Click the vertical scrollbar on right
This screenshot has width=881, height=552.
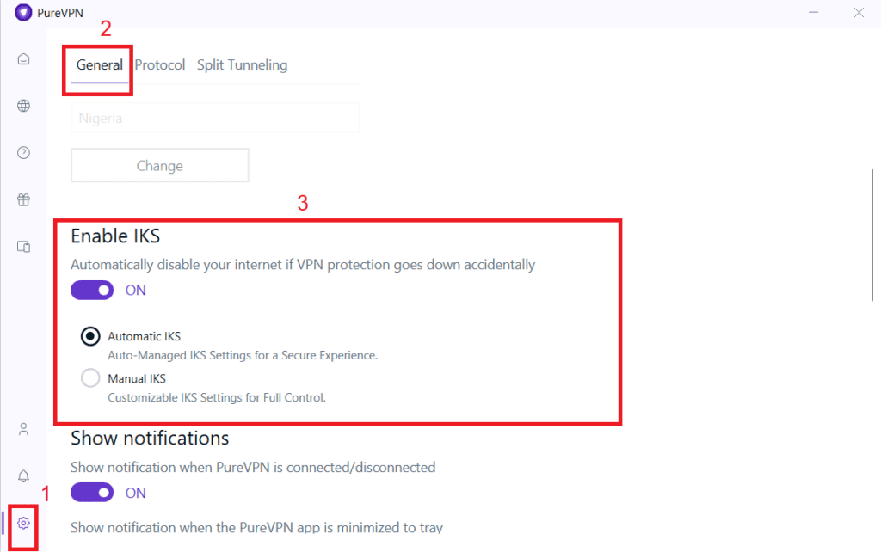click(x=872, y=235)
